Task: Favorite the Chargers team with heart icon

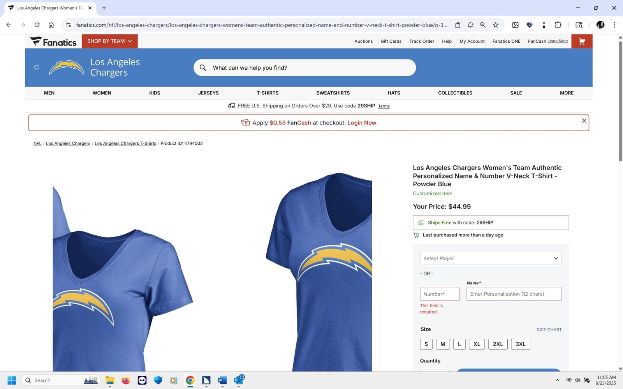Action: [37, 67]
